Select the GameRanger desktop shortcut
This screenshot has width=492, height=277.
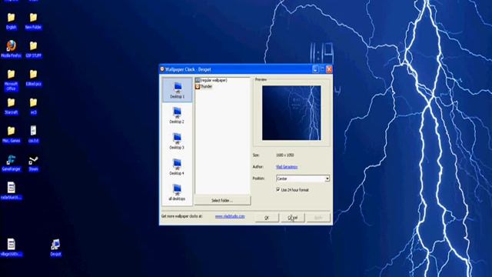coord(12,162)
